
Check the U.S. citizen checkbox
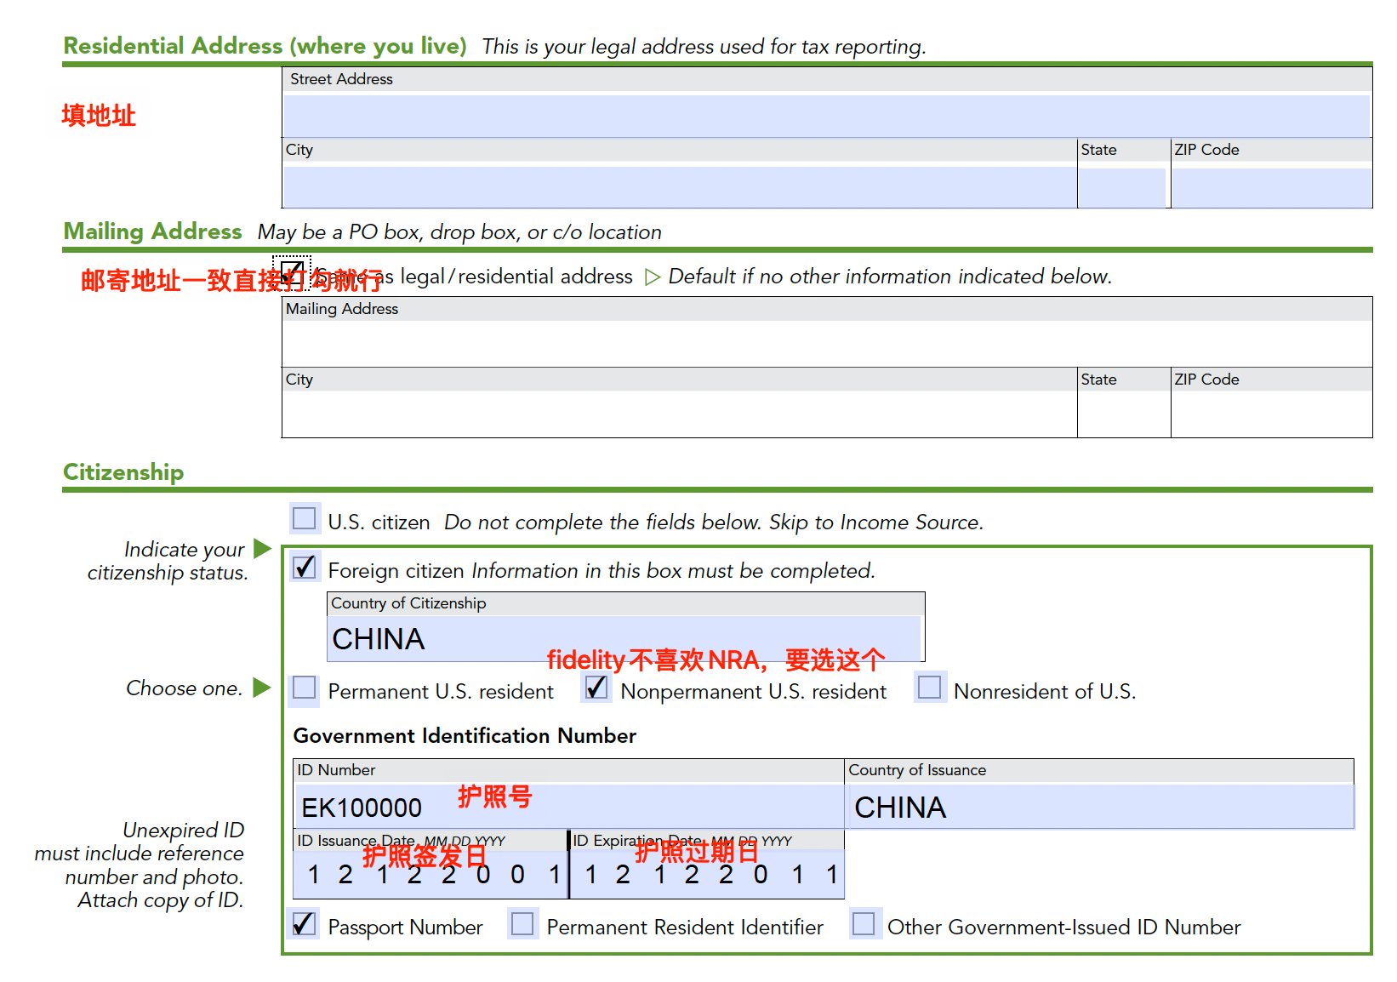pyautogui.click(x=304, y=518)
